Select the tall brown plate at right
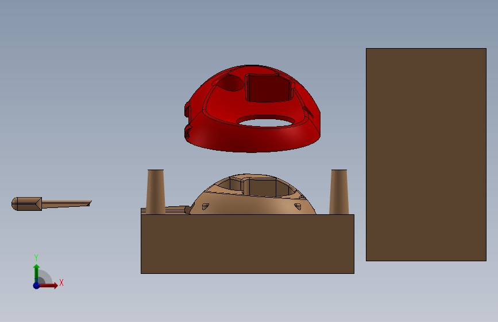 click(x=426, y=155)
